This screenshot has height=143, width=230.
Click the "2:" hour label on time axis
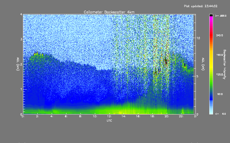37,116
